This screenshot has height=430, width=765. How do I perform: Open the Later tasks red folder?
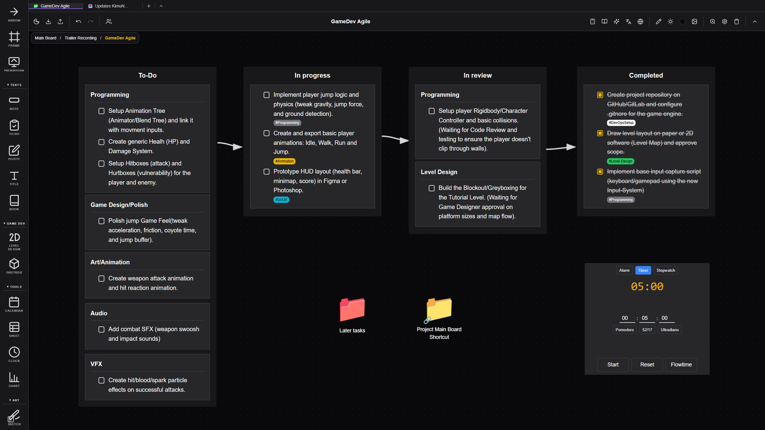(352, 315)
